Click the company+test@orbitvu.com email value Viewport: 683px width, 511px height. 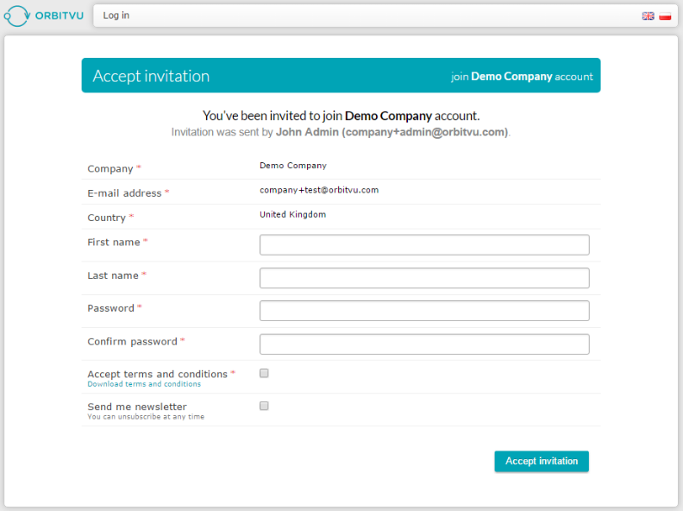click(x=319, y=190)
